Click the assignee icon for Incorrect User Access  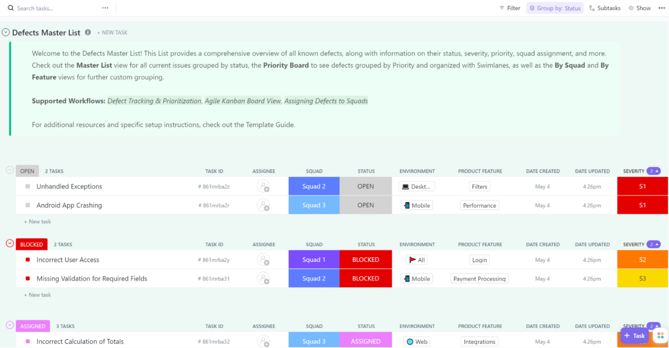pos(264,259)
